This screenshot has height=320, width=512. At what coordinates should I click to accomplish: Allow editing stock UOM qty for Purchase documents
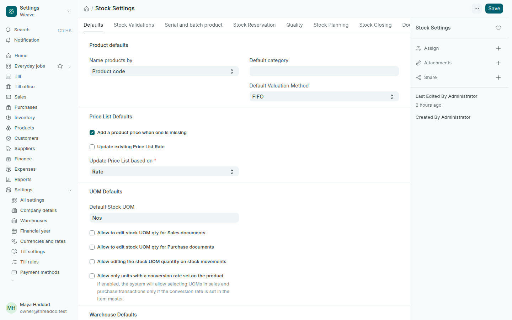tap(92, 247)
